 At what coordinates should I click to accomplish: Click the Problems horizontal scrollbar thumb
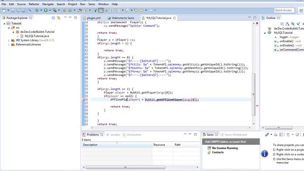(125, 167)
